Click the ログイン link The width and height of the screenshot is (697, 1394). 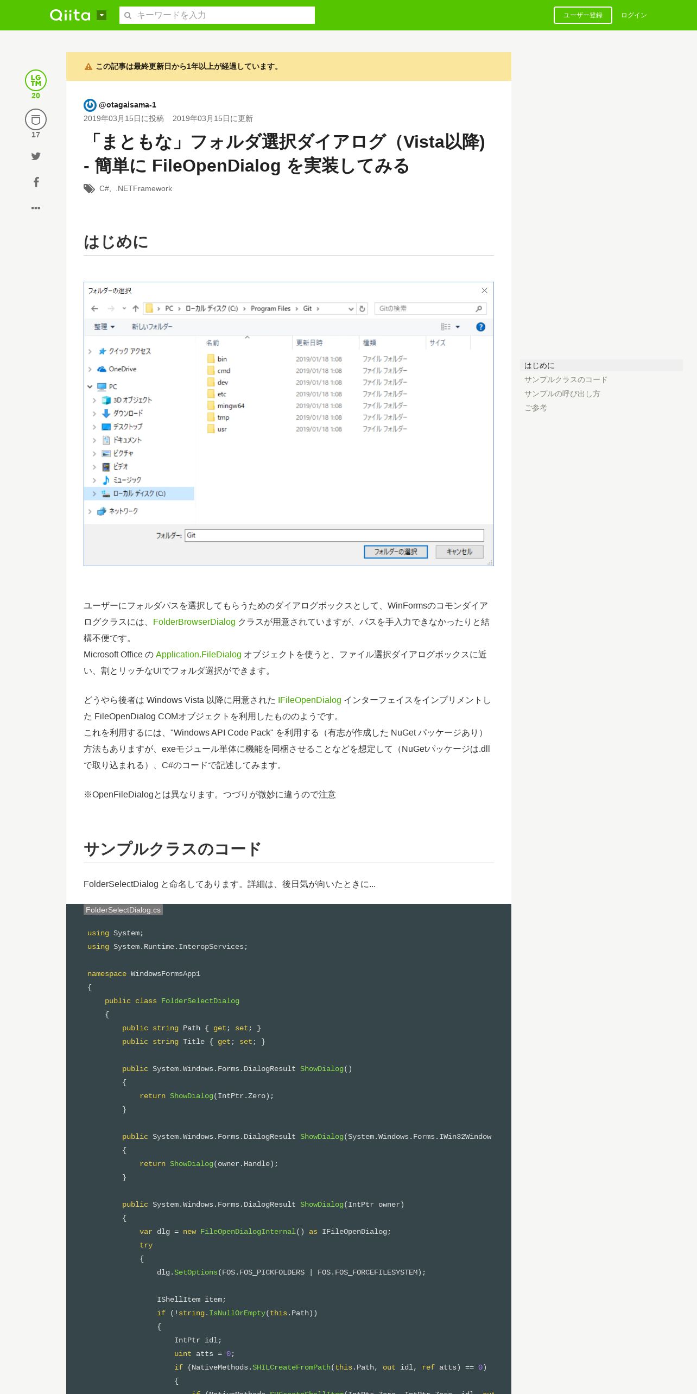coord(634,15)
